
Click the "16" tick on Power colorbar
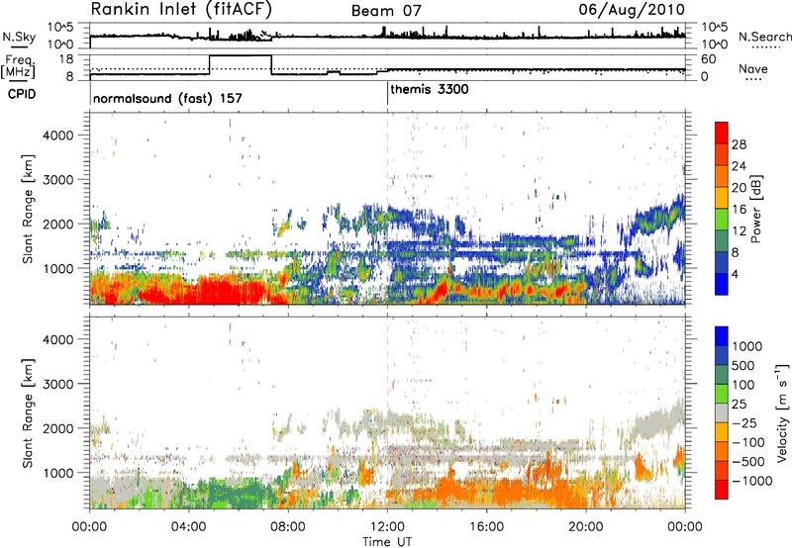pyautogui.click(x=739, y=210)
